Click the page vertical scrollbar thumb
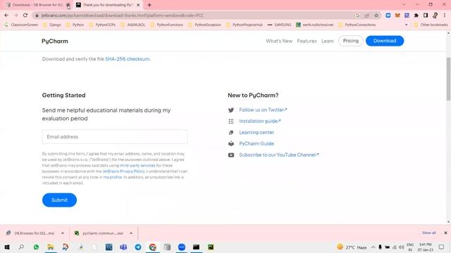The height and width of the screenshot is (253, 451). coord(448,79)
